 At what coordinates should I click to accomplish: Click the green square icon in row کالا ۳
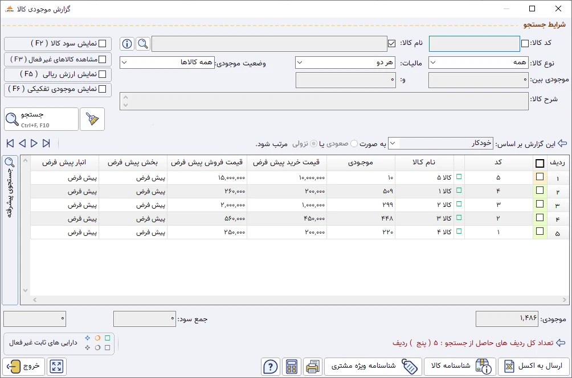(x=459, y=218)
